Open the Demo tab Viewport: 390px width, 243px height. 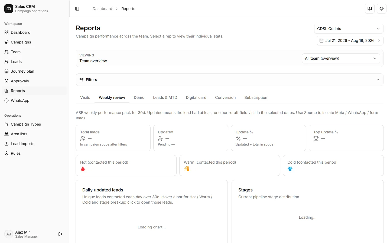tap(139, 97)
